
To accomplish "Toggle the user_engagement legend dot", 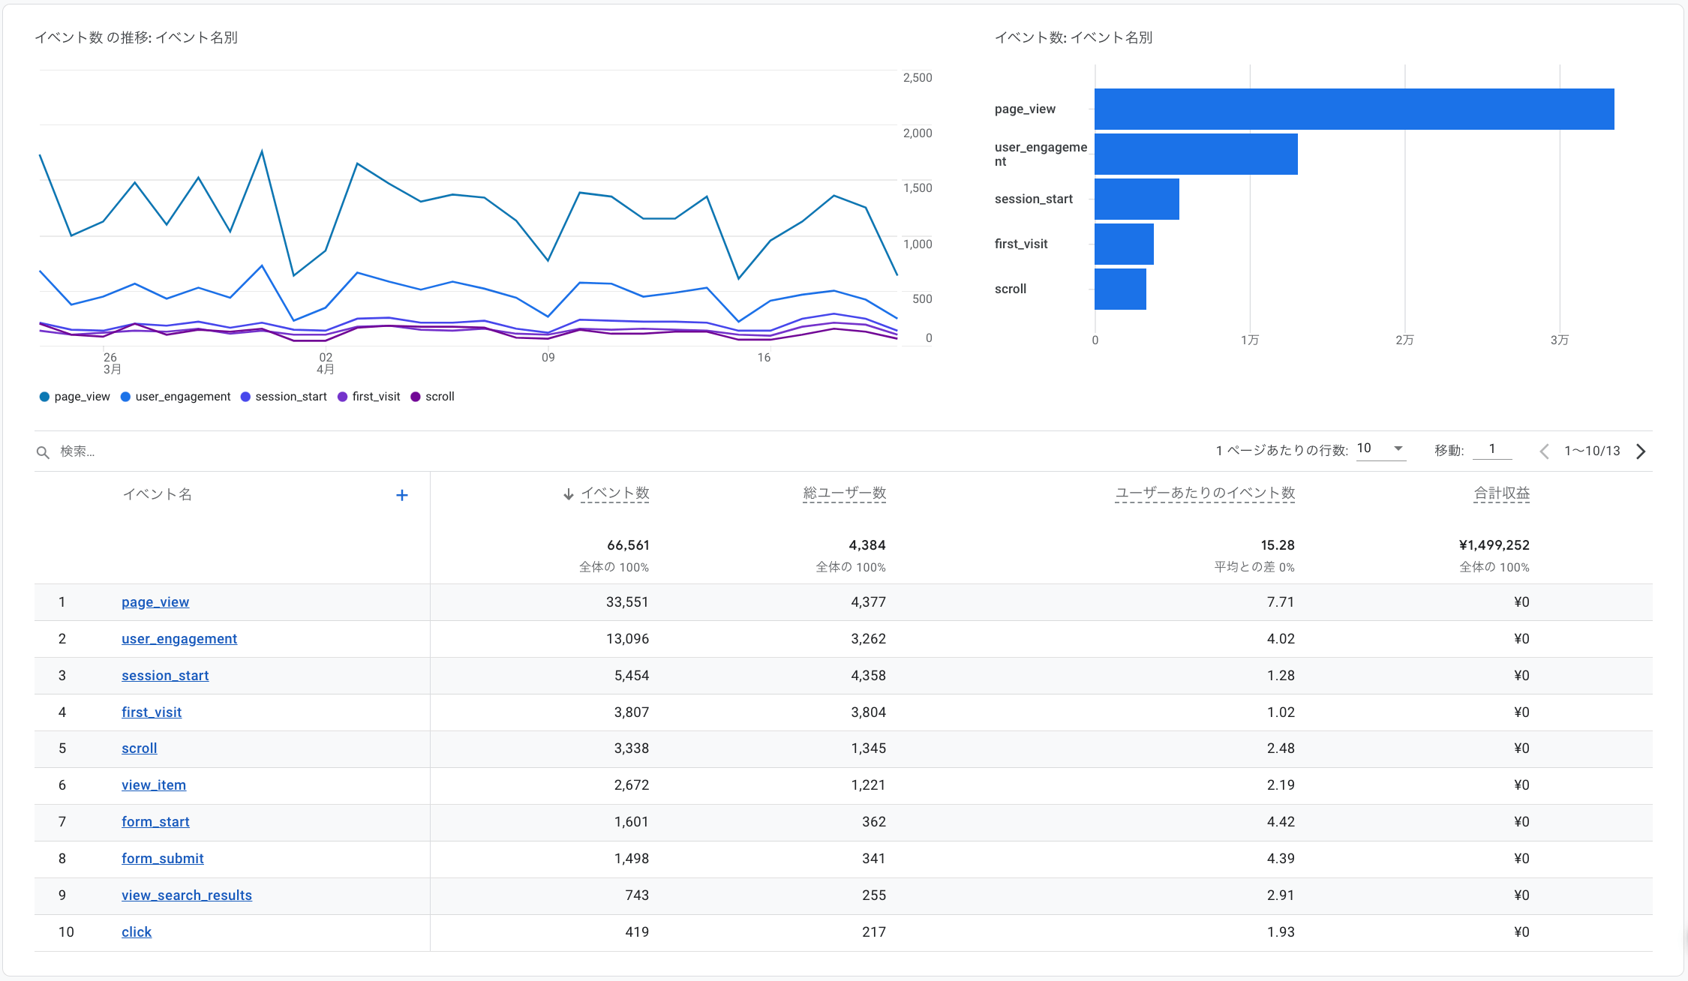I will pos(125,397).
